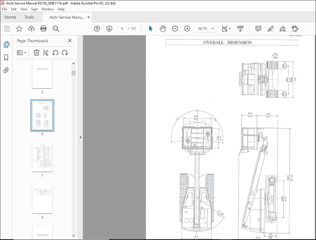Close the Page Thumbnails panel
Viewport: 316px width, 240px height.
click(x=70, y=41)
